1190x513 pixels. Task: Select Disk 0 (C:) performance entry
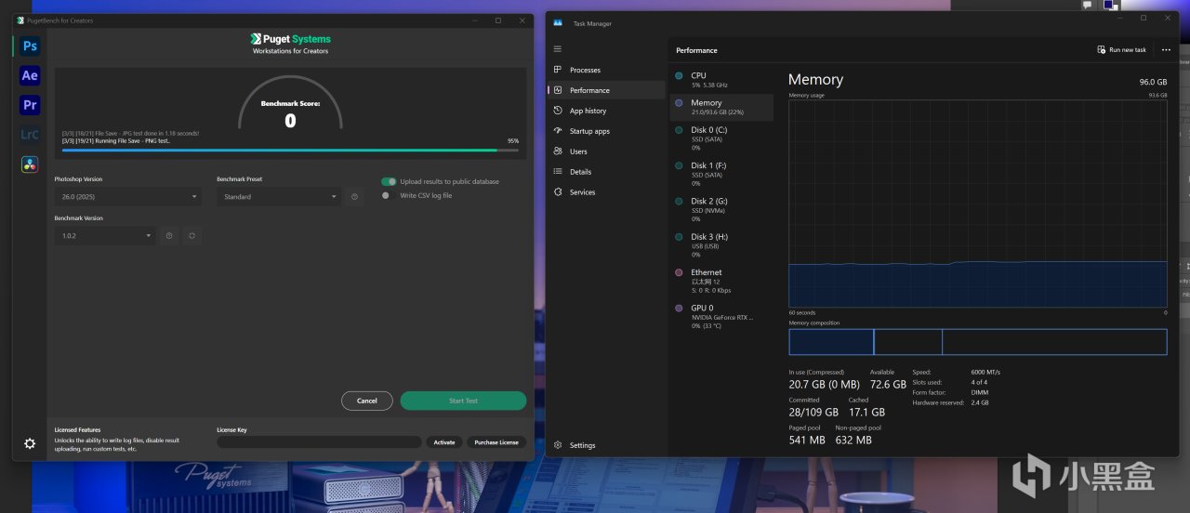point(721,138)
